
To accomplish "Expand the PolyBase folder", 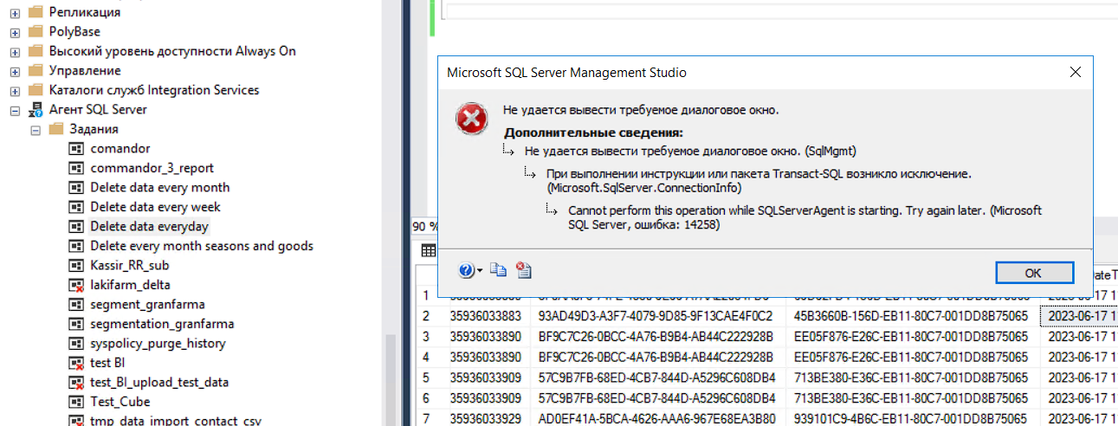I will (x=15, y=32).
